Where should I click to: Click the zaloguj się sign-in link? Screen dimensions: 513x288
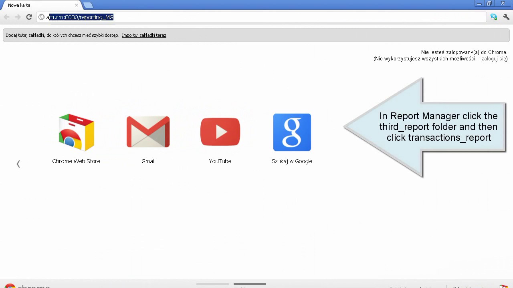[x=494, y=58]
